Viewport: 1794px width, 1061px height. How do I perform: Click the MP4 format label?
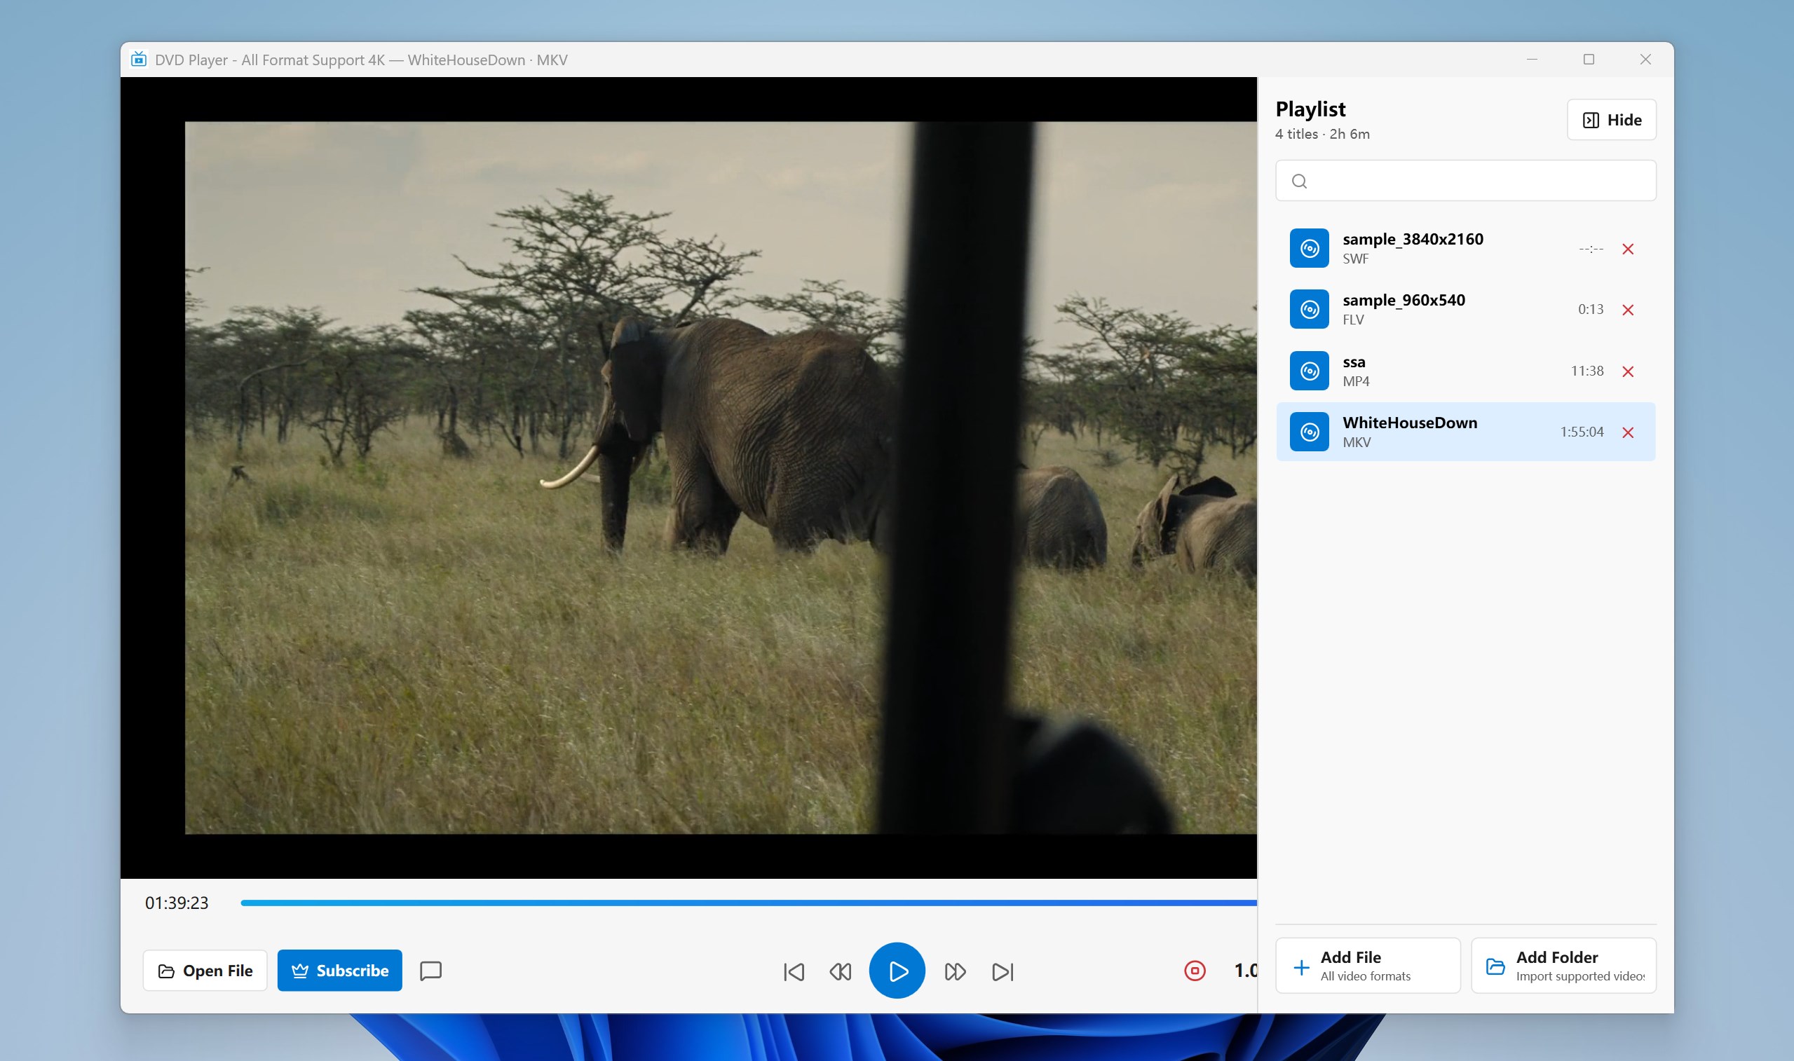[1356, 381]
